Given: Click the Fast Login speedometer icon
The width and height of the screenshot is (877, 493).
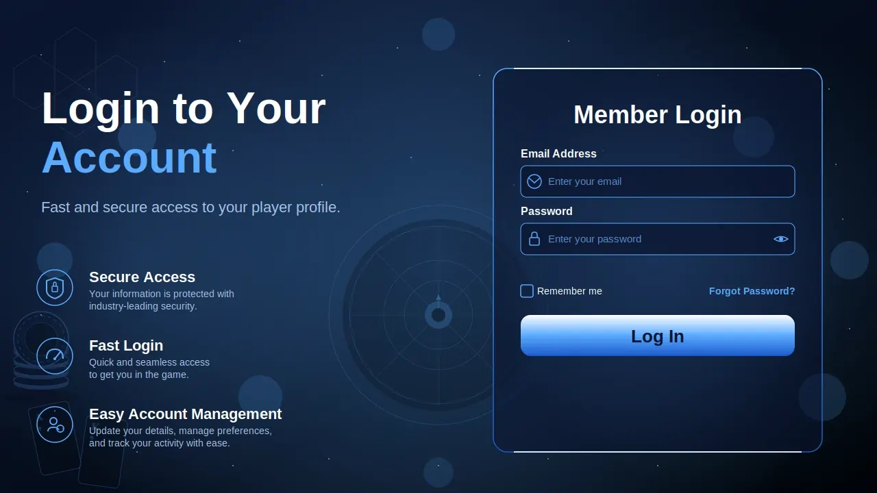Looking at the screenshot, I should 55,356.
